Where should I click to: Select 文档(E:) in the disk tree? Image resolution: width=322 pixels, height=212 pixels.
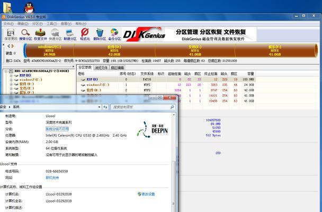(26, 89)
